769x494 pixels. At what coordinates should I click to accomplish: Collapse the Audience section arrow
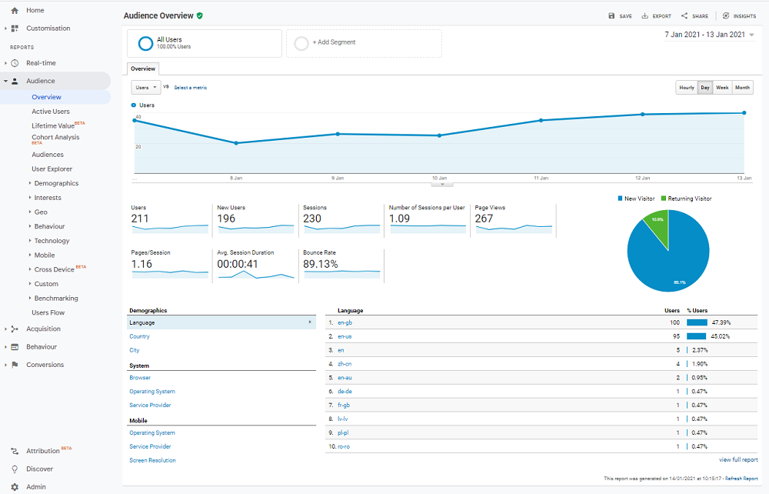coord(5,81)
